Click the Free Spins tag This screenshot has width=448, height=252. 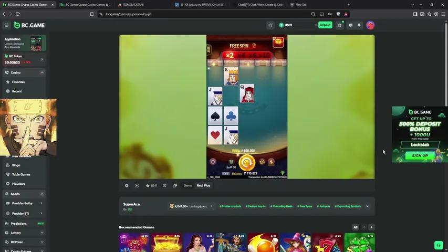click(x=305, y=206)
